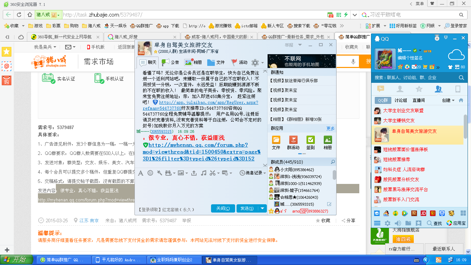The image size is (471, 265).
Task: Open the 签到 check-in app icon
Action: (311, 140)
